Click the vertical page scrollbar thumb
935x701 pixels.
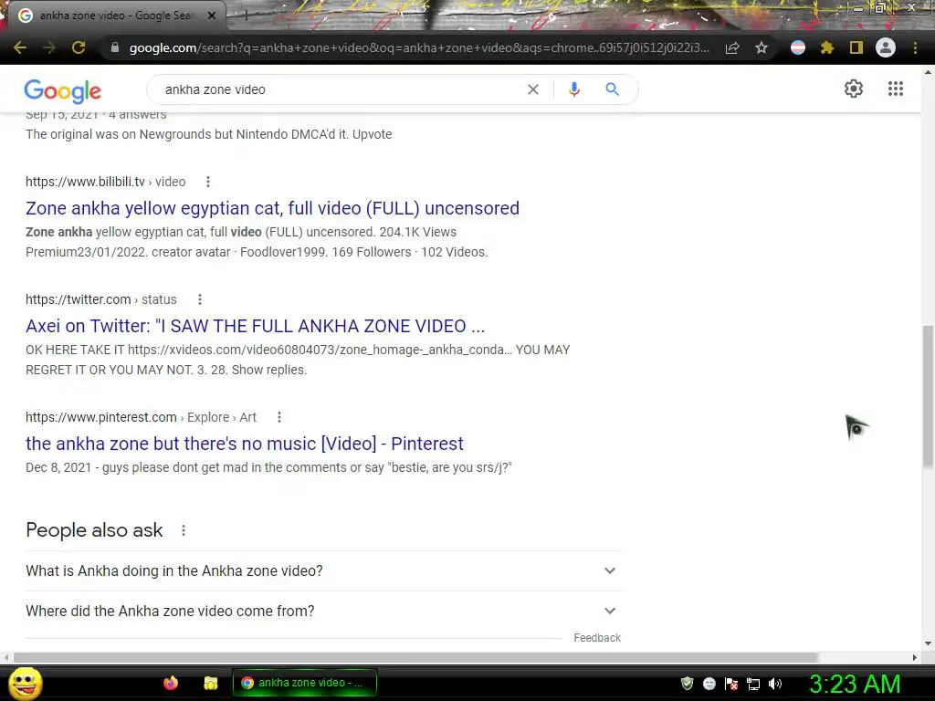(928, 396)
